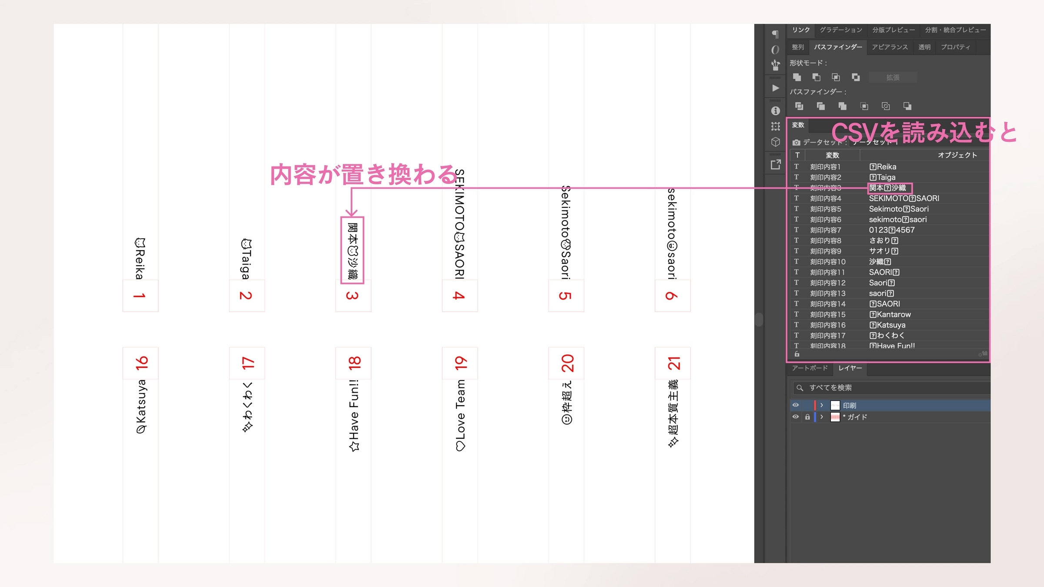The height and width of the screenshot is (587, 1044).
Task: Open the Actions panel play icon
Action: point(775,88)
